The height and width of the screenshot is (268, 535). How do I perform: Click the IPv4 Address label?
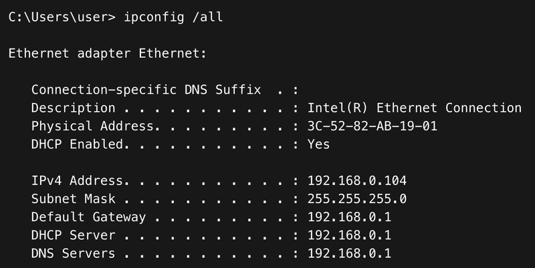coord(77,180)
